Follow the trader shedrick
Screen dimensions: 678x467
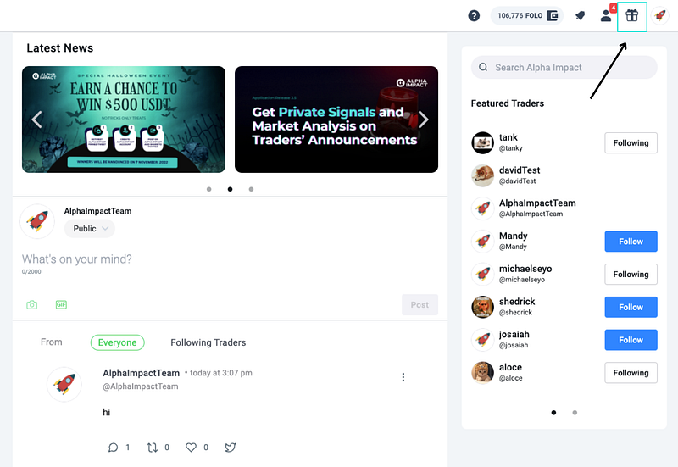point(631,307)
